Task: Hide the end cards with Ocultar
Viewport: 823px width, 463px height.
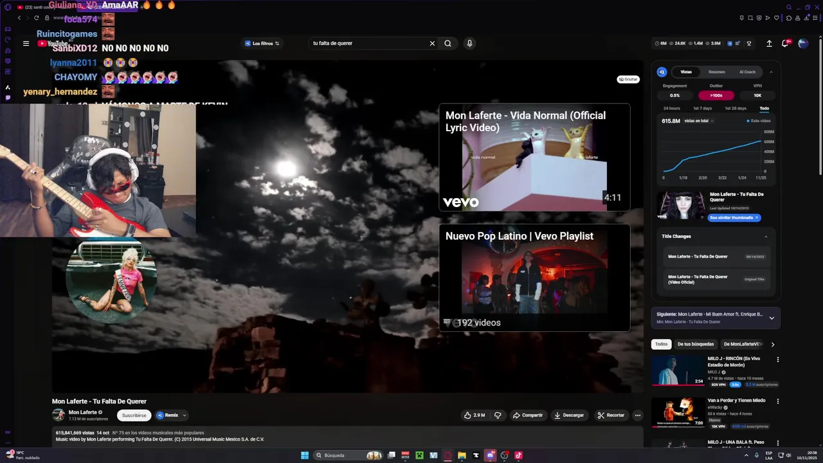Action: 628,79
